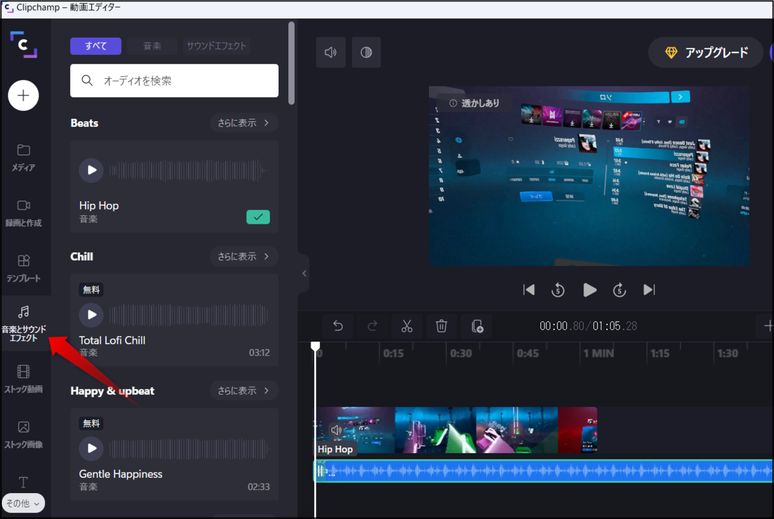Mute the video clip audio on timeline
Screen dimensions: 774x519
click(336, 429)
